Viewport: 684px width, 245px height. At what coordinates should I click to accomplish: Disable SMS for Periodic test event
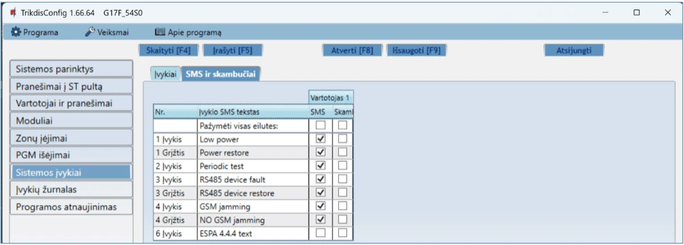pos(320,165)
